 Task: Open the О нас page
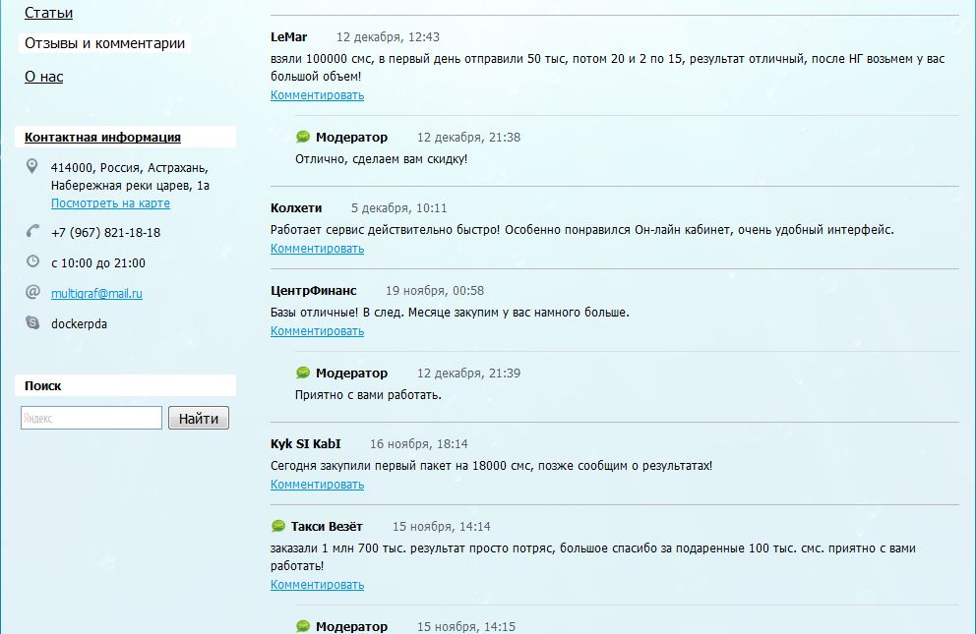click(x=43, y=77)
